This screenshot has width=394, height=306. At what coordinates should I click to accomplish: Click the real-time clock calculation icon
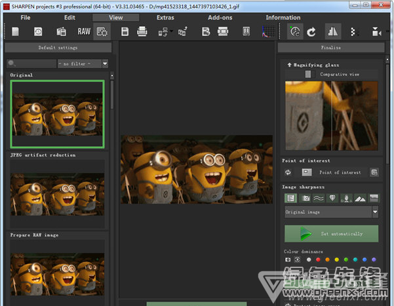pos(295,31)
